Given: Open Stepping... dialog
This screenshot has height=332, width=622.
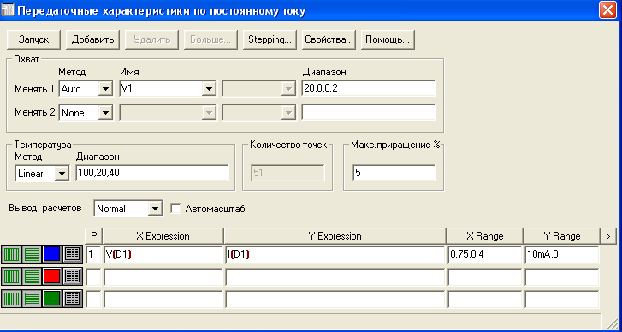Looking at the screenshot, I should coord(270,39).
